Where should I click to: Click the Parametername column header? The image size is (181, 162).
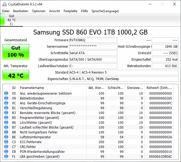52,88
